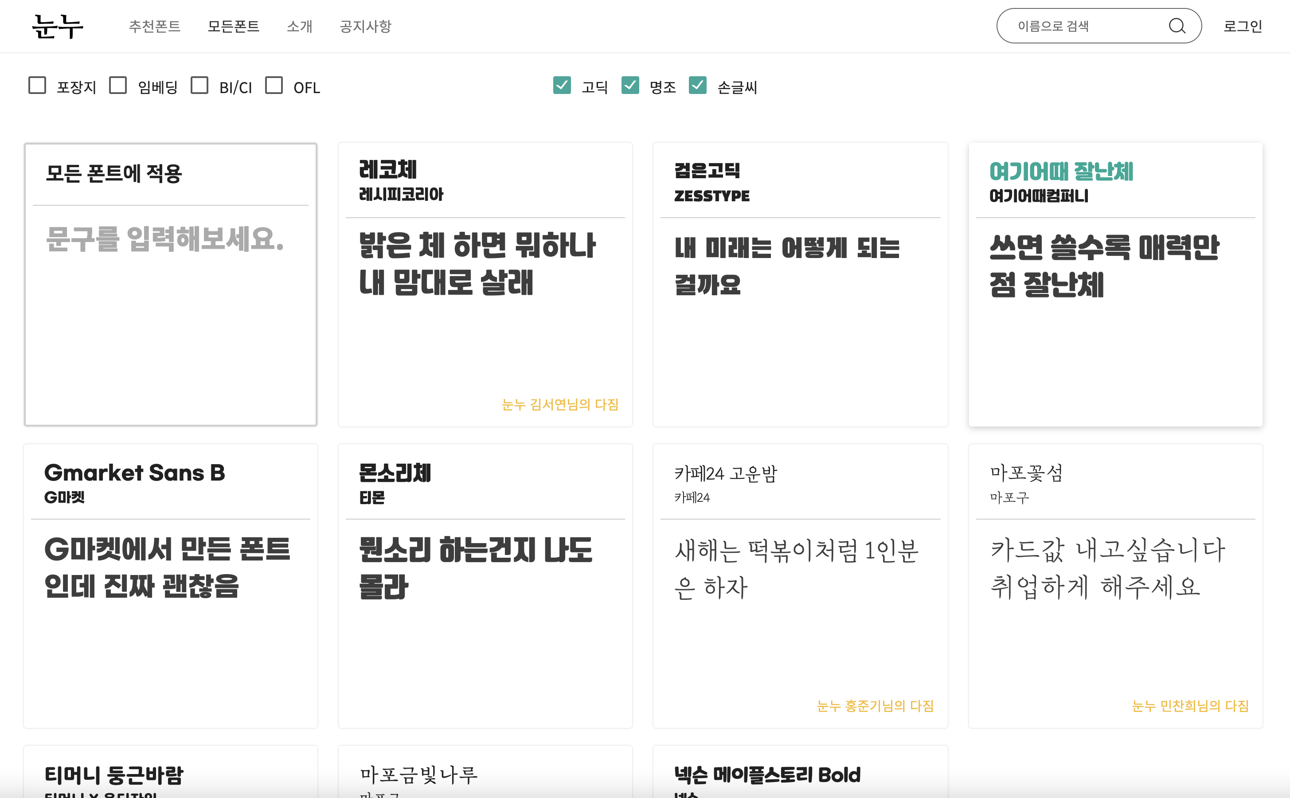This screenshot has height=798, width=1290.
Task: Open the 추천폰트 menu
Action: (x=155, y=27)
